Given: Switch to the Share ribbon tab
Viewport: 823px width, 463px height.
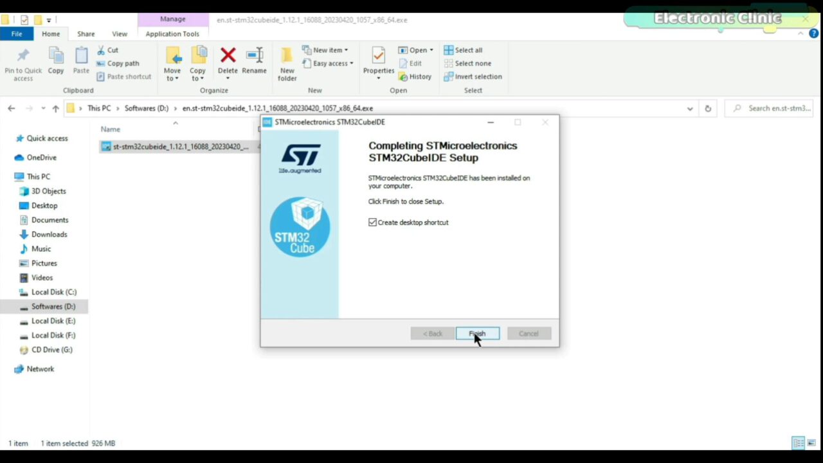Looking at the screenshot, I should pyautogui.click(x=86, y=34).
